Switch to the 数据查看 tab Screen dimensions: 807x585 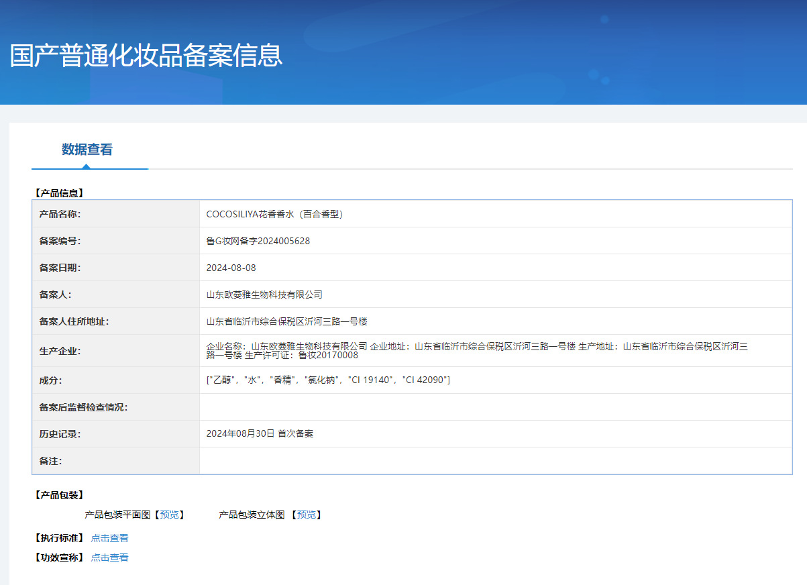coord(87,150)
